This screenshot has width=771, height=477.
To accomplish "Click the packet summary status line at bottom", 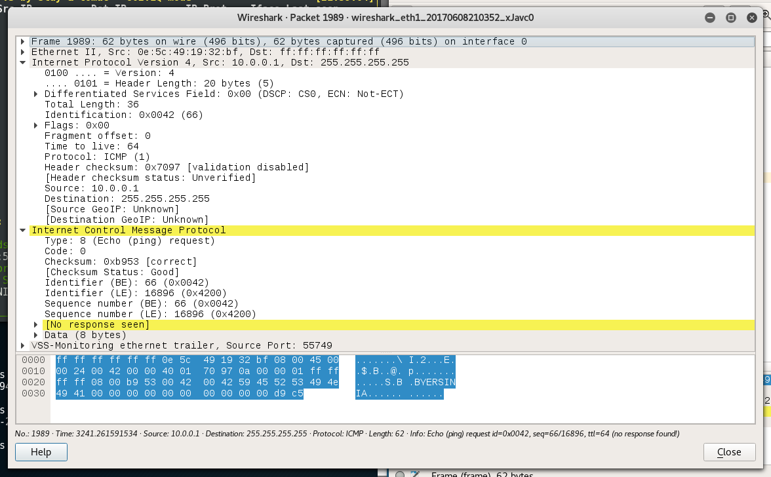I will click(347, 434).
